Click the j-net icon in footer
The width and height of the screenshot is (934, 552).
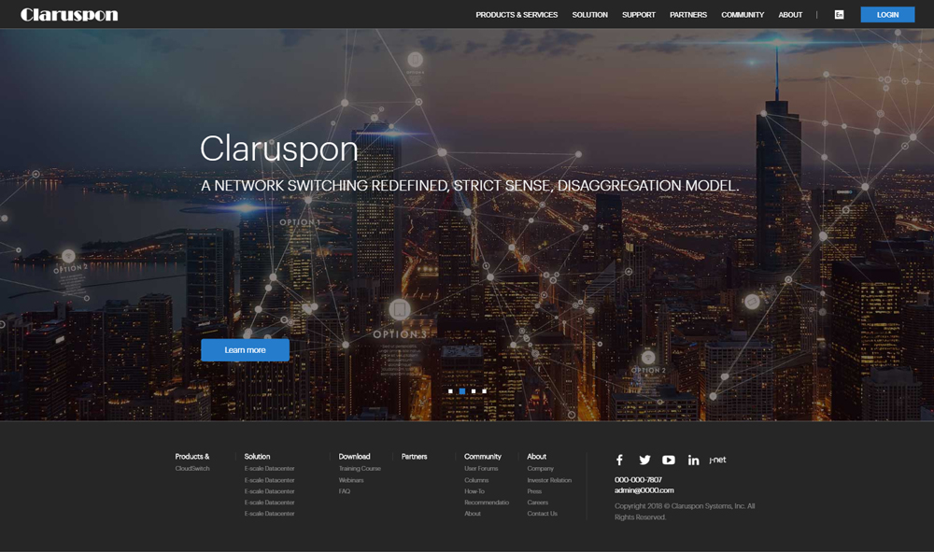point(717,460)
